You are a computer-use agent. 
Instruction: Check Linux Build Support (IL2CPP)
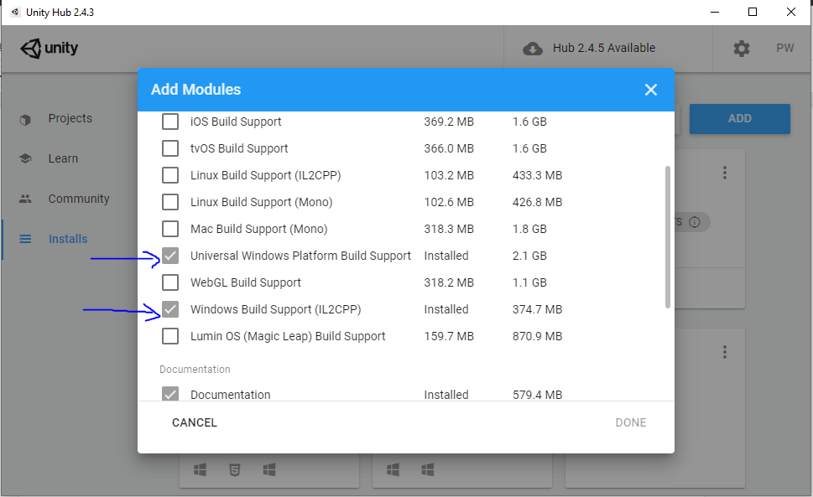(x=170, y=175)
